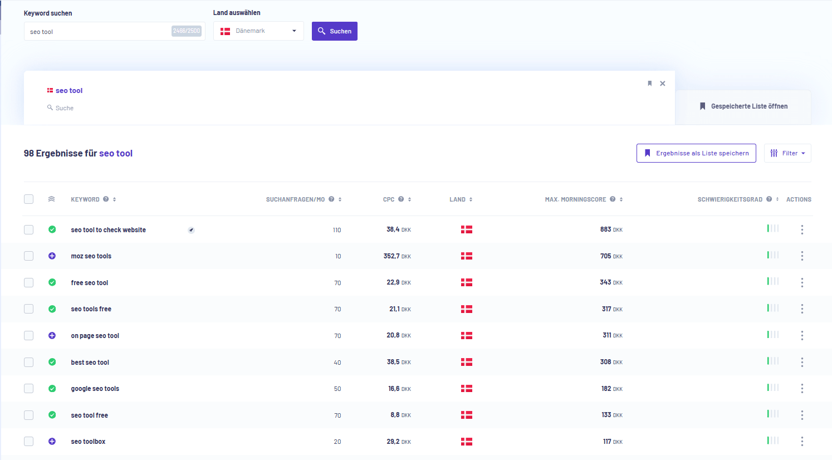Check the box for moz seo tools
Image resolution: width=832 pixels, height=460 pixels.
click(29, 256)
